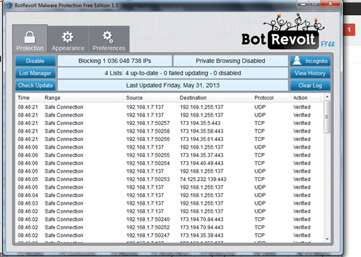Select row with source 192.168.1.7:50240
The image size is (361, 257).
[x=169, y=219]
